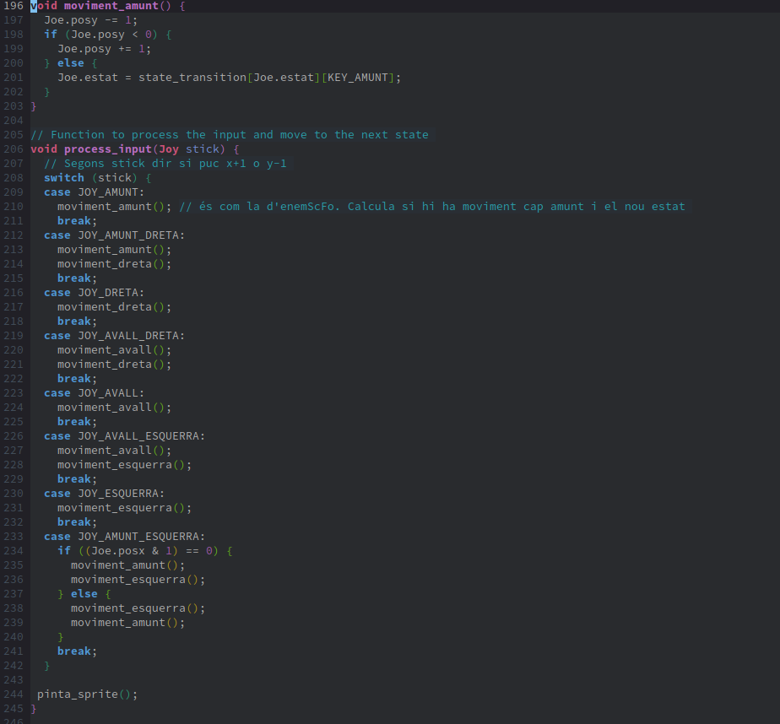Click 'Joe.posx & 1' expression on line 234
Screen dimensions: 780x724
(x=132, y=552)
